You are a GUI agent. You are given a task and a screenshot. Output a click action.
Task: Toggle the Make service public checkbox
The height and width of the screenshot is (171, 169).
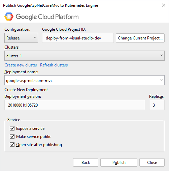pyautogui.click(x=12, y=136)
